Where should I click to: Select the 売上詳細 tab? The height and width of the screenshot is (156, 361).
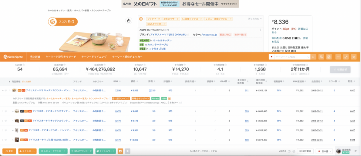(x=35, y=57)
